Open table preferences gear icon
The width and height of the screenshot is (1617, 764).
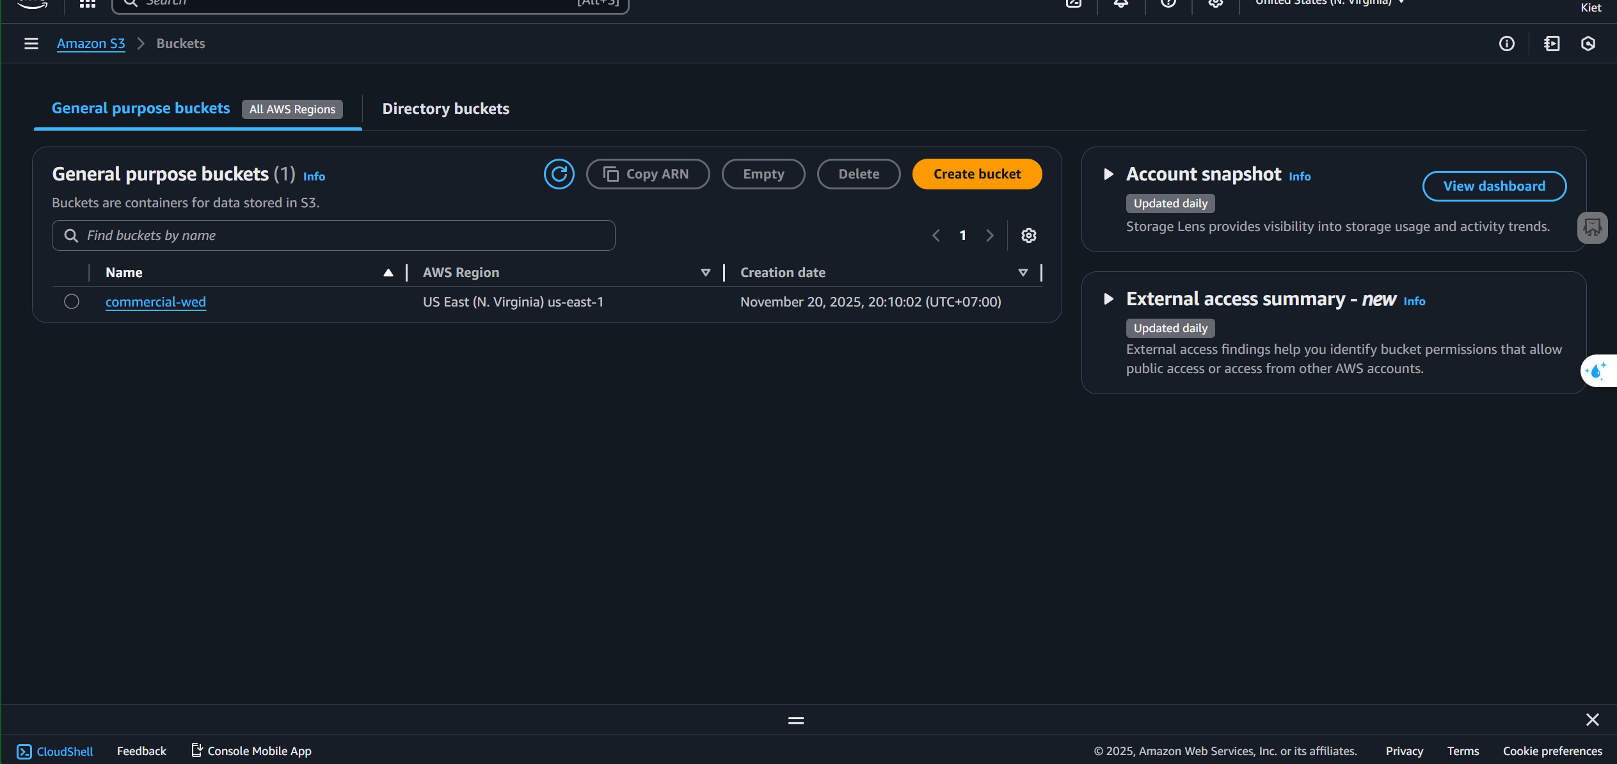[x=1028, y=235]
